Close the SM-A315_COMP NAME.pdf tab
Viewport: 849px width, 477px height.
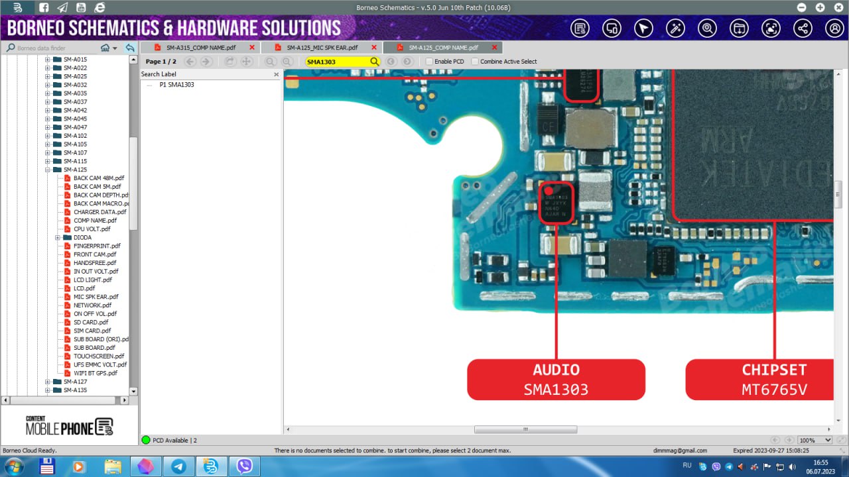[252, 48]
